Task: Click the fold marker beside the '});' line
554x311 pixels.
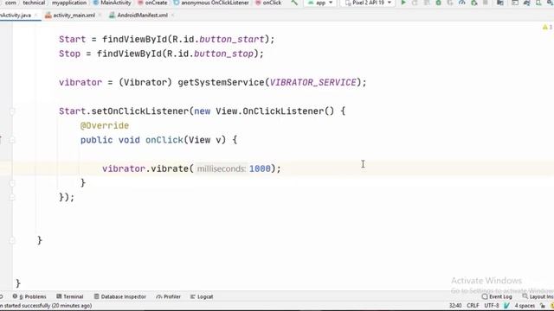Action: tap(12, 197)
